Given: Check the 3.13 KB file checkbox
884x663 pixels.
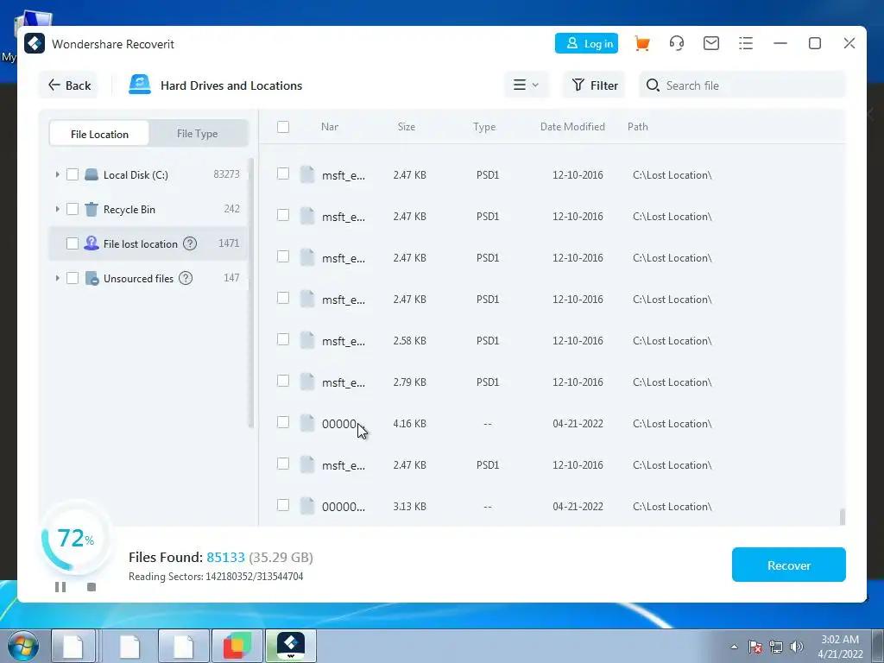Looking at the screenshot, I should coord(283,505).
